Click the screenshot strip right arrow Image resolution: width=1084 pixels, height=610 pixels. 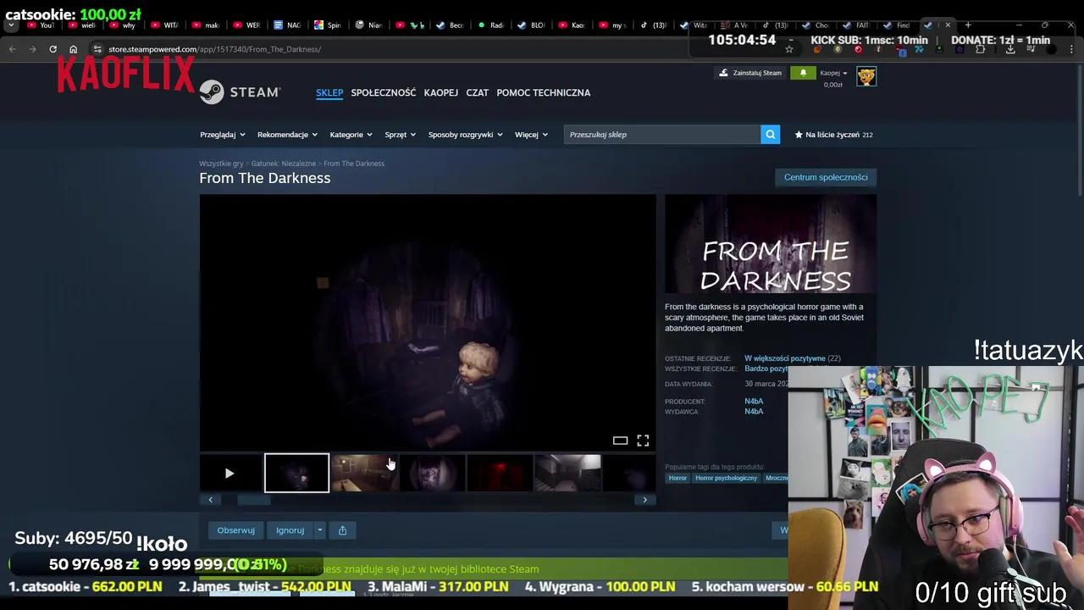click(x=644, y=500)
